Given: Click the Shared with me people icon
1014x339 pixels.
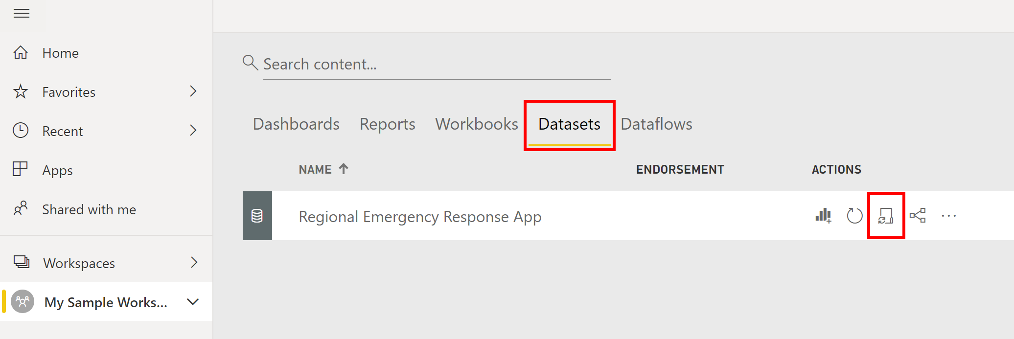Looking at the screenshot, I should tap(21, 208).
